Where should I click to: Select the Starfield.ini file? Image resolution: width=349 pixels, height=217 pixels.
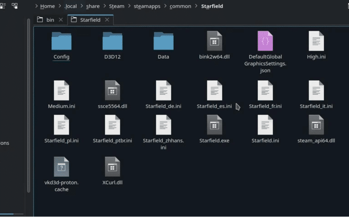265,129
